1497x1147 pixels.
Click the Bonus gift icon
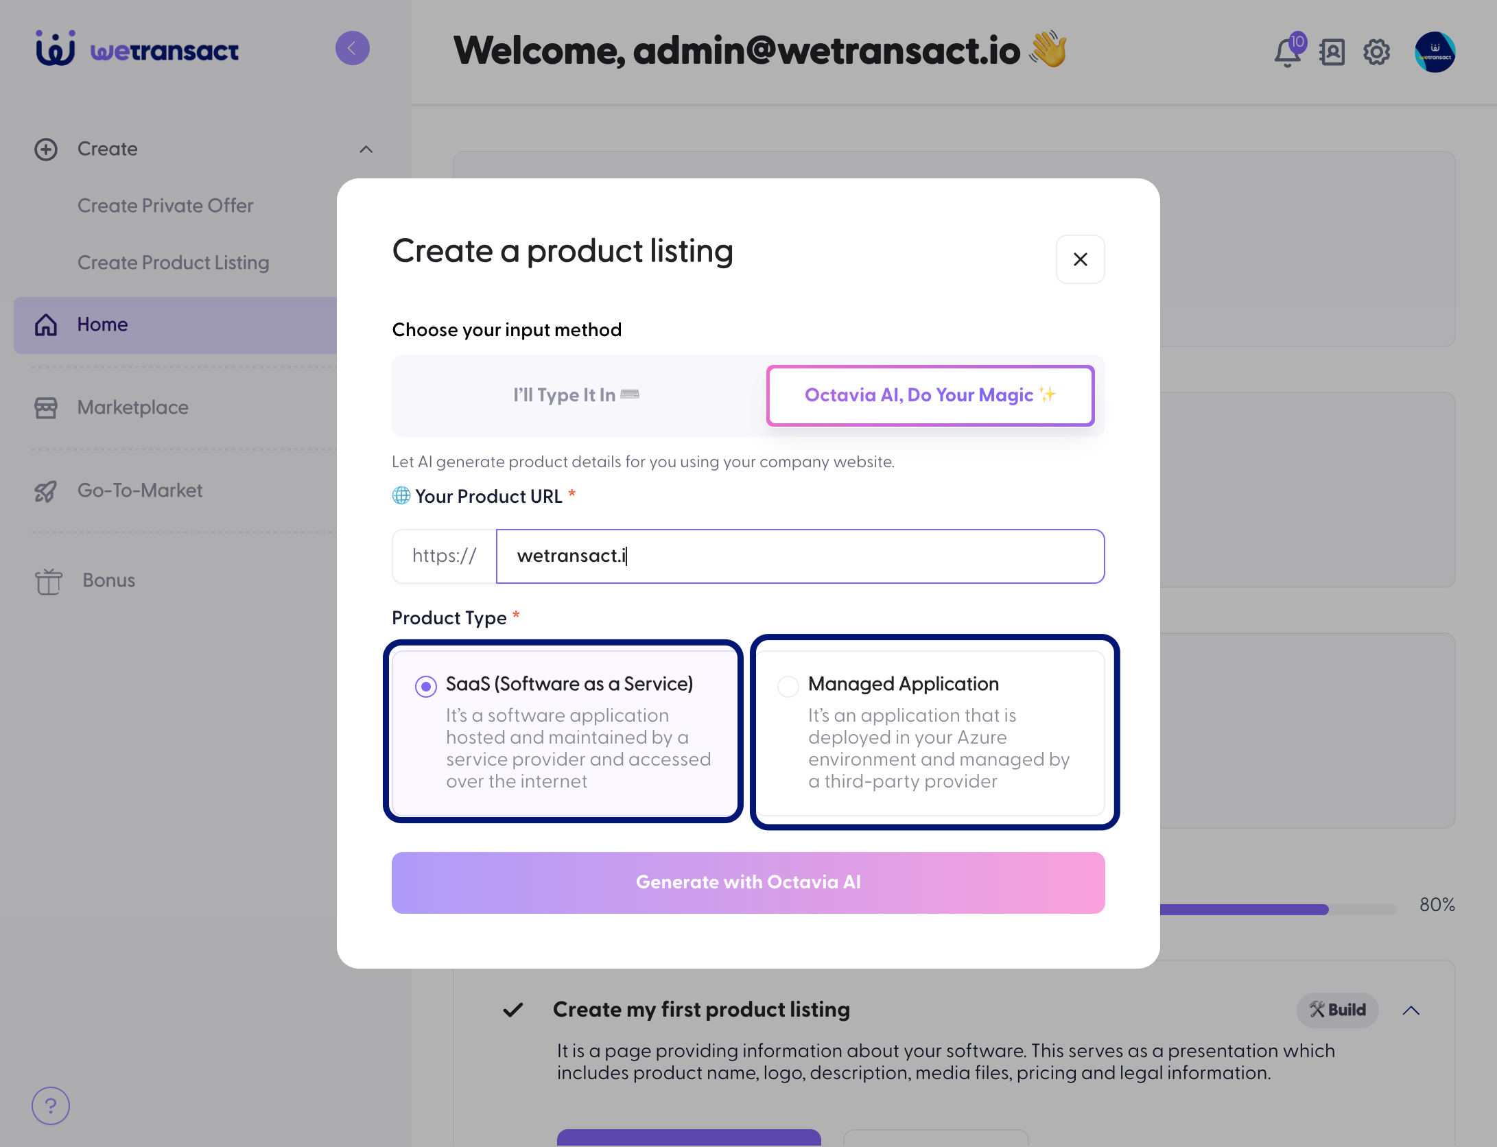[x=49, y=581]
